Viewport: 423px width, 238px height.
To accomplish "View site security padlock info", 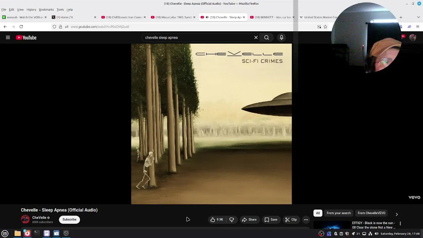I will point(60,26).
